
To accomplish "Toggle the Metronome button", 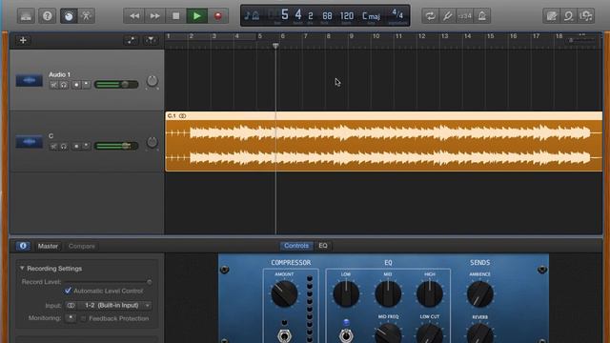I will pos(481,16).
